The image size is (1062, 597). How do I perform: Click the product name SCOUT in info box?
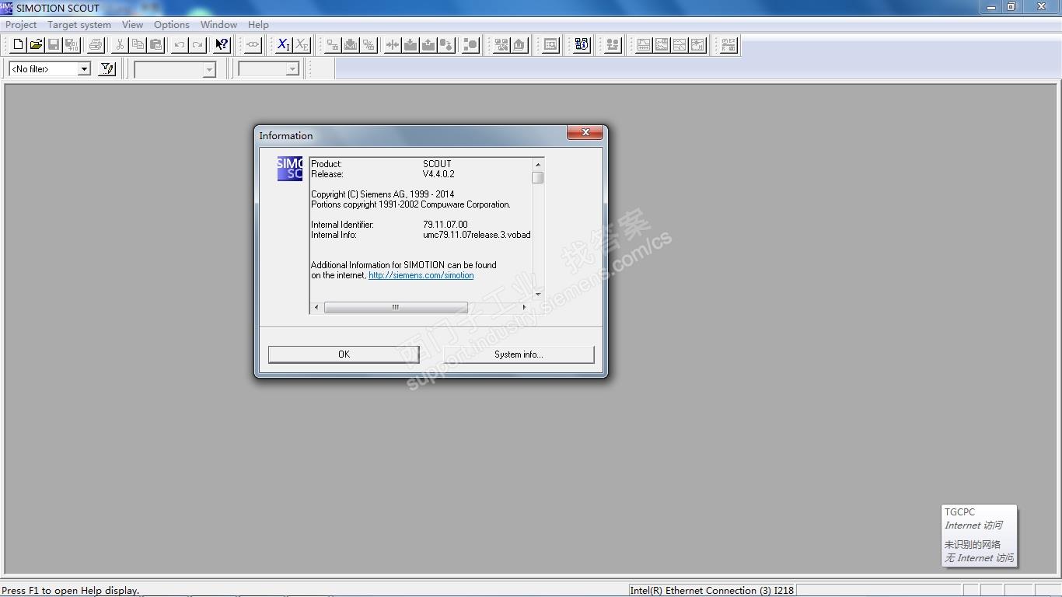[x=437, y=164]
